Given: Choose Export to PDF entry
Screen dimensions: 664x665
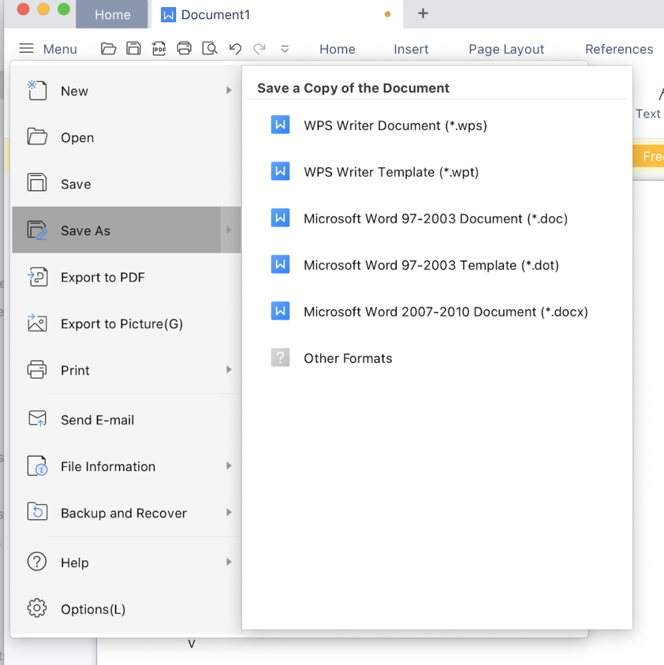Looking at the screenshot, I should tap(127, 277).
